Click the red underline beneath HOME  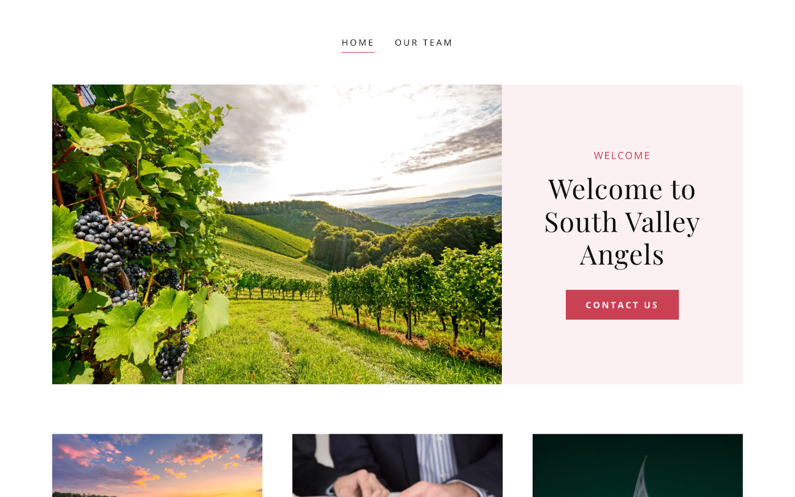[358, 52]
